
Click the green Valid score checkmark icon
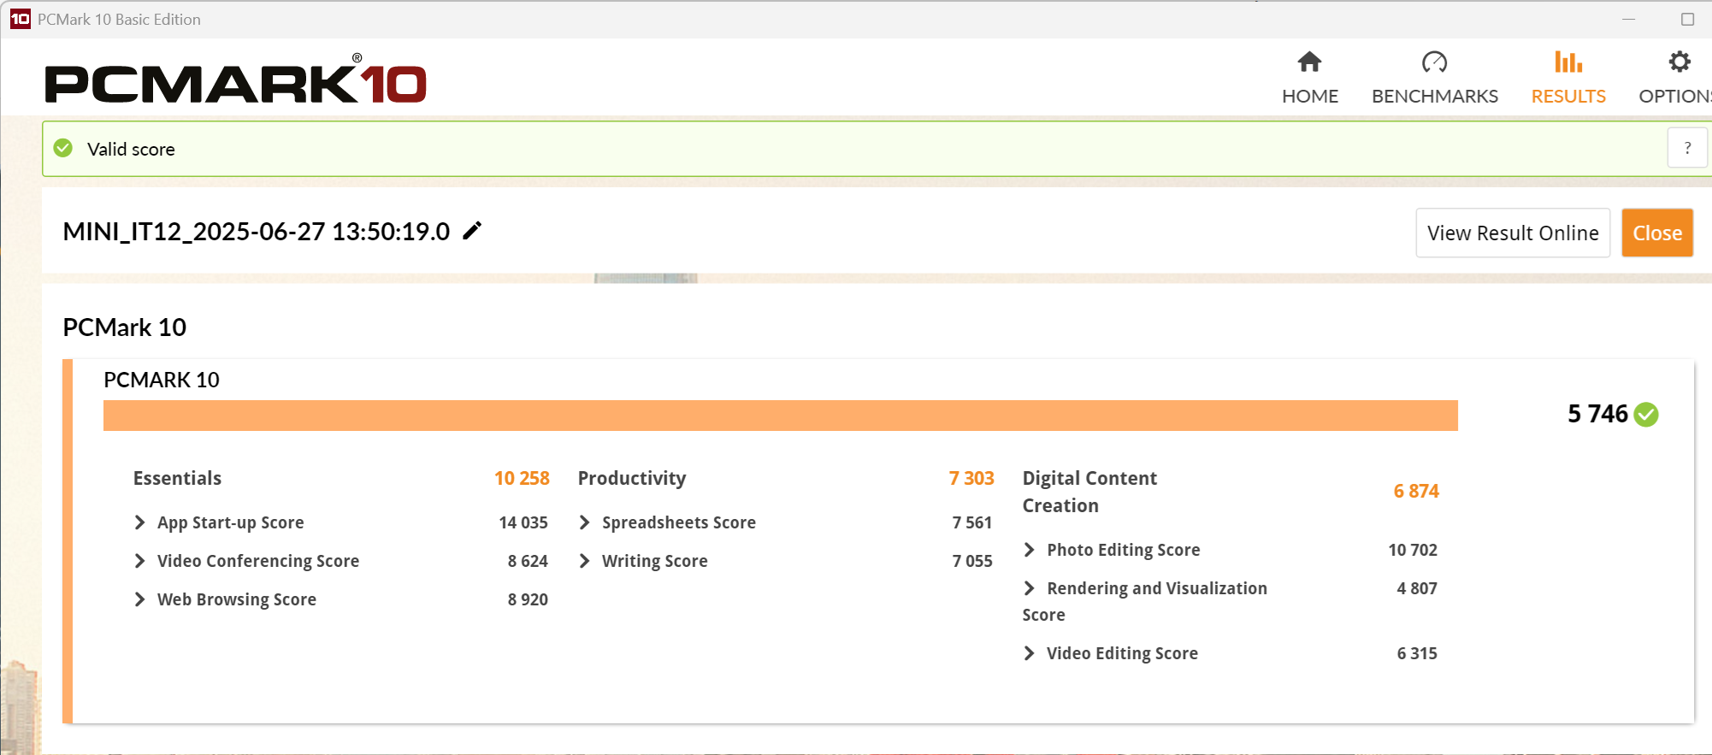coord(63,148)
